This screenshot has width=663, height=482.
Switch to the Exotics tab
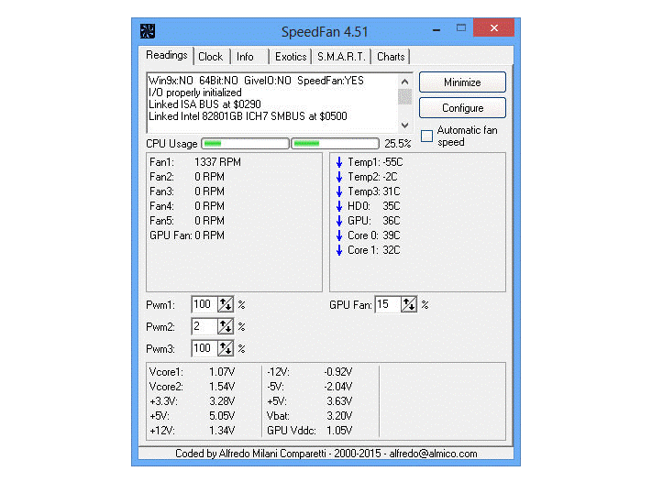(291, 57)
